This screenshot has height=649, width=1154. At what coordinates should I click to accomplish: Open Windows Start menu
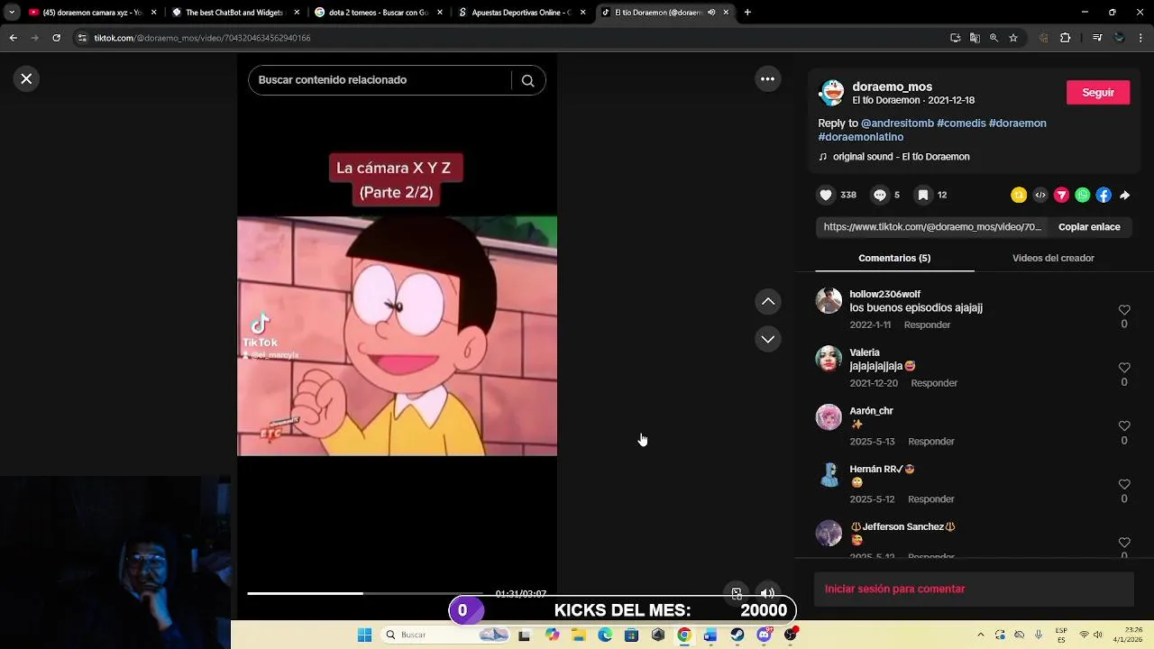pyautogui.click(x=364, y=635)
